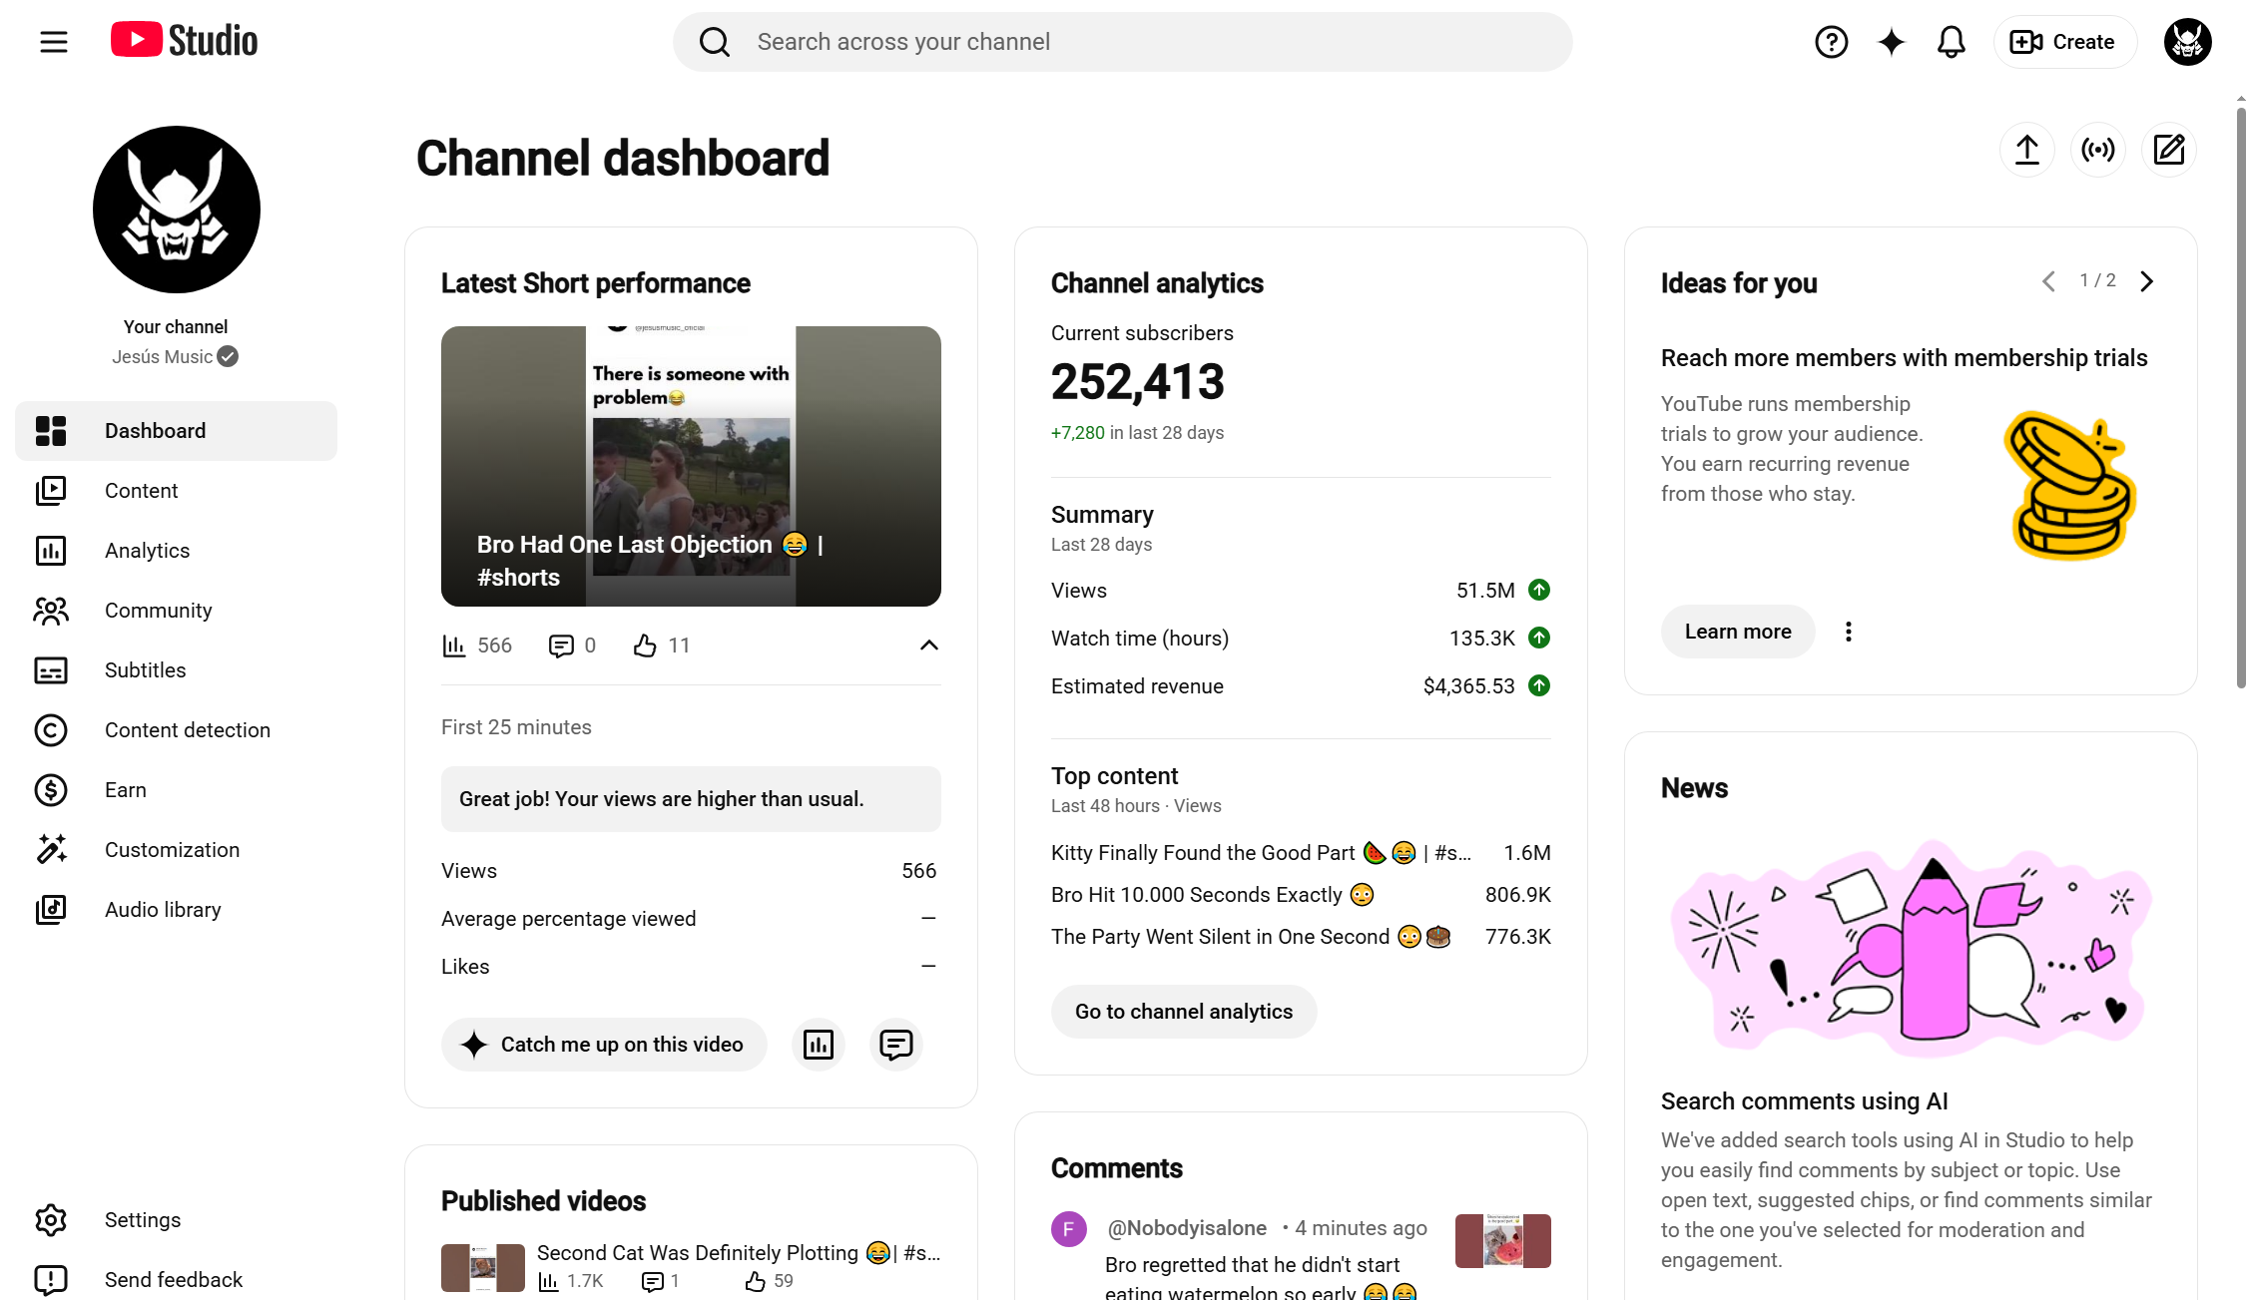Image resolution: width=2247 pixels, height=1300 pixels.
Task: Click the create post pencil icon
Action: [2168, 150]
